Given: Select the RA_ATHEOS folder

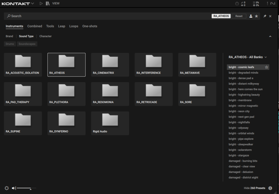Looking at the screenshot, I should [67, 65].
